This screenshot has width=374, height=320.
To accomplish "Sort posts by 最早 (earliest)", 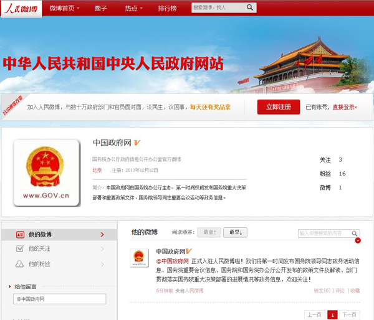I will (236, 232).
